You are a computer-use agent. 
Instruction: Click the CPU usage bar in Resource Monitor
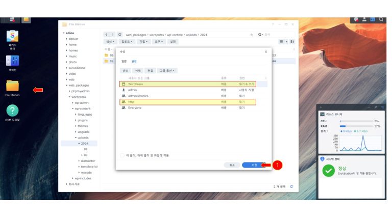pos(356,121)
